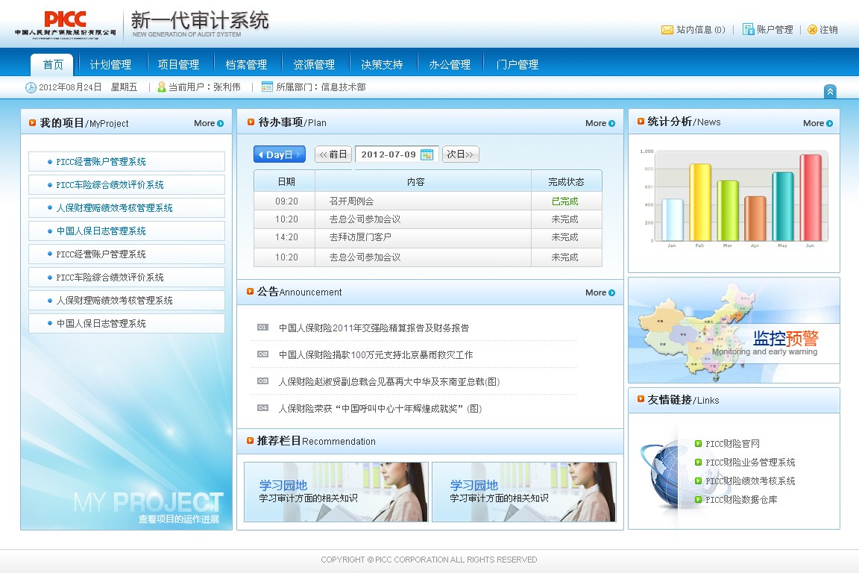
Task: Go to previous day with 前日 button
Action: 333,154
